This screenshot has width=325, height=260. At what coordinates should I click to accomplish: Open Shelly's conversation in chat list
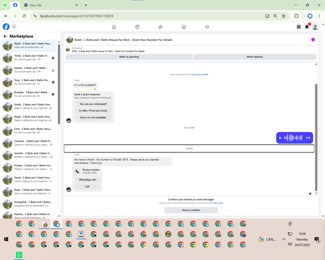coord(29,107)
